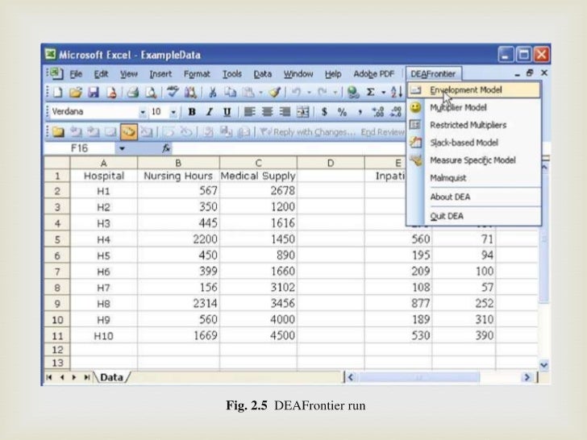Toggle Italic formatting
The image size is (587, 440).
click(x=210, y=112)
